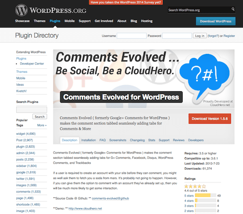Focus the Search WordPress.org field
The height and width of the screenshot is (214, 243).
200,10
